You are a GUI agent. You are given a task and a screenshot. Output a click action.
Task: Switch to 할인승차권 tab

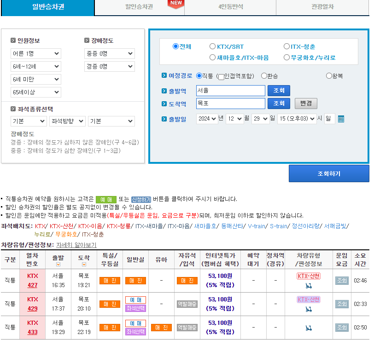pos(139,7)
